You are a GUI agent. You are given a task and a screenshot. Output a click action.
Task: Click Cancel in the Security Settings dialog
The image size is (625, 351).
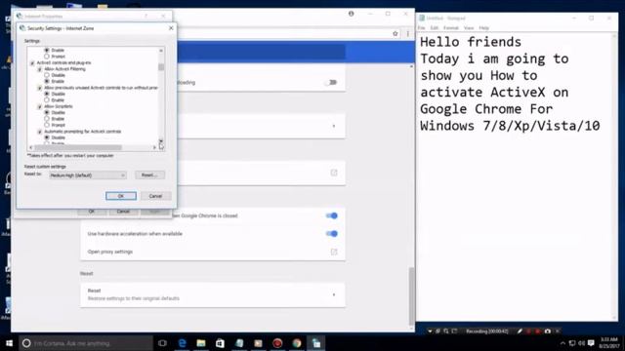[155, 196]
